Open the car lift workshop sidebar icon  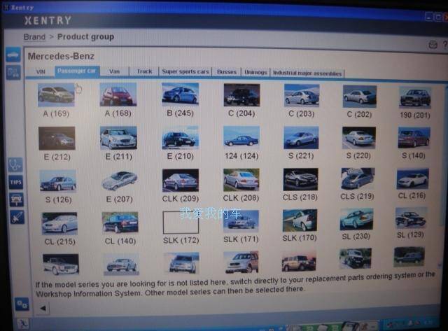[x=17, y=199]
